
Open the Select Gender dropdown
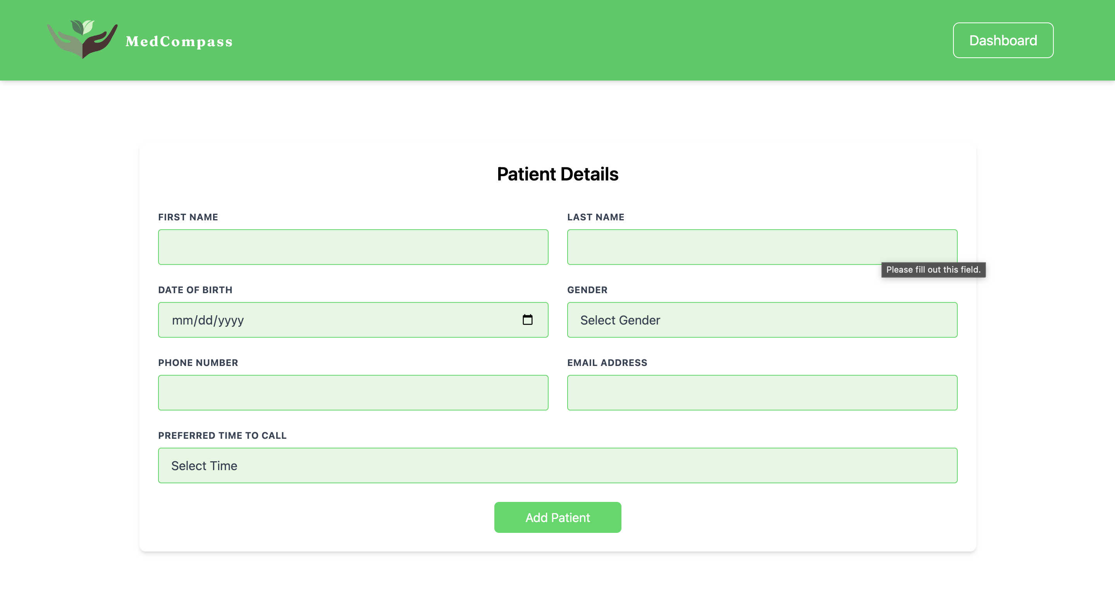pyautogui.click(x=761, y=320)
